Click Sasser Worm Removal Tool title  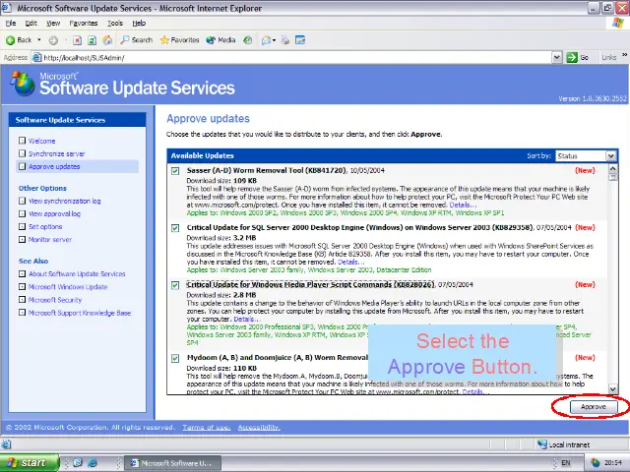[266, 170]
